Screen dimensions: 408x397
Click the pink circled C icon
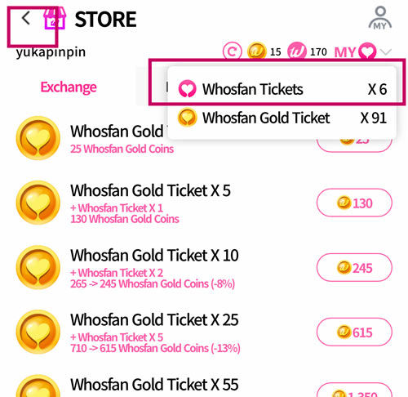(x=232, y=51)
